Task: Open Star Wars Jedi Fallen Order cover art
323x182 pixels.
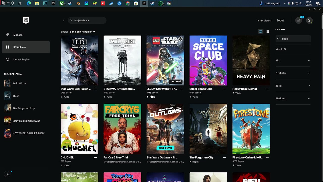Action: point(79,60)
